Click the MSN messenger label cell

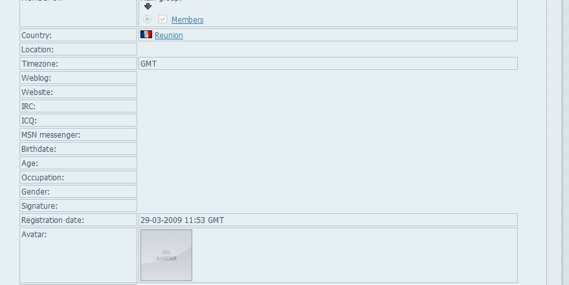[78, 134]
